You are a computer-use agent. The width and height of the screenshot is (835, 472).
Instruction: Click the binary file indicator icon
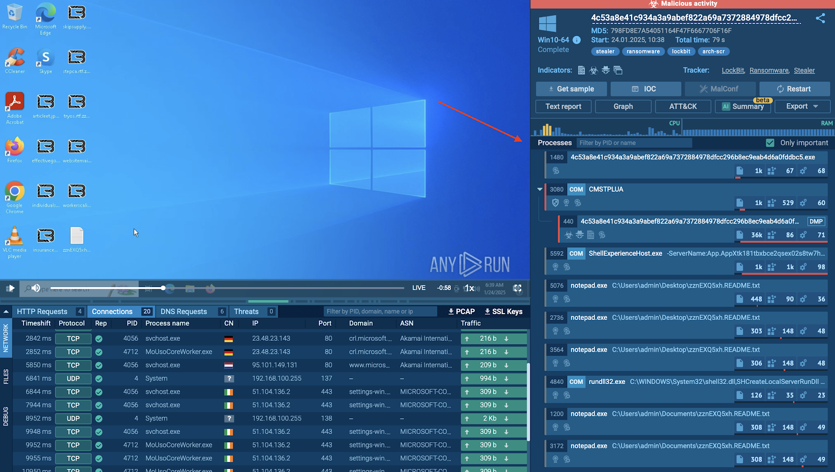(x=581, y=70)
